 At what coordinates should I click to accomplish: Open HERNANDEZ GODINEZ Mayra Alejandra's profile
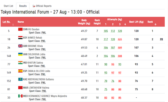pyautogui.click(x=48, y=96)
